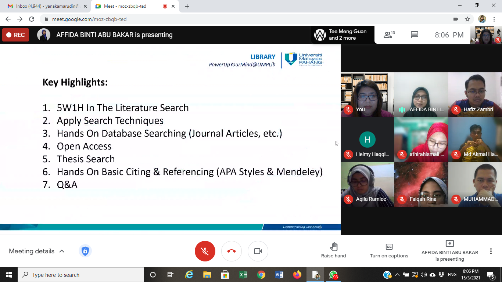Click the network tray icon
Image resolution: width=502 pixels, height=282 pixels.
pos(415,275)
